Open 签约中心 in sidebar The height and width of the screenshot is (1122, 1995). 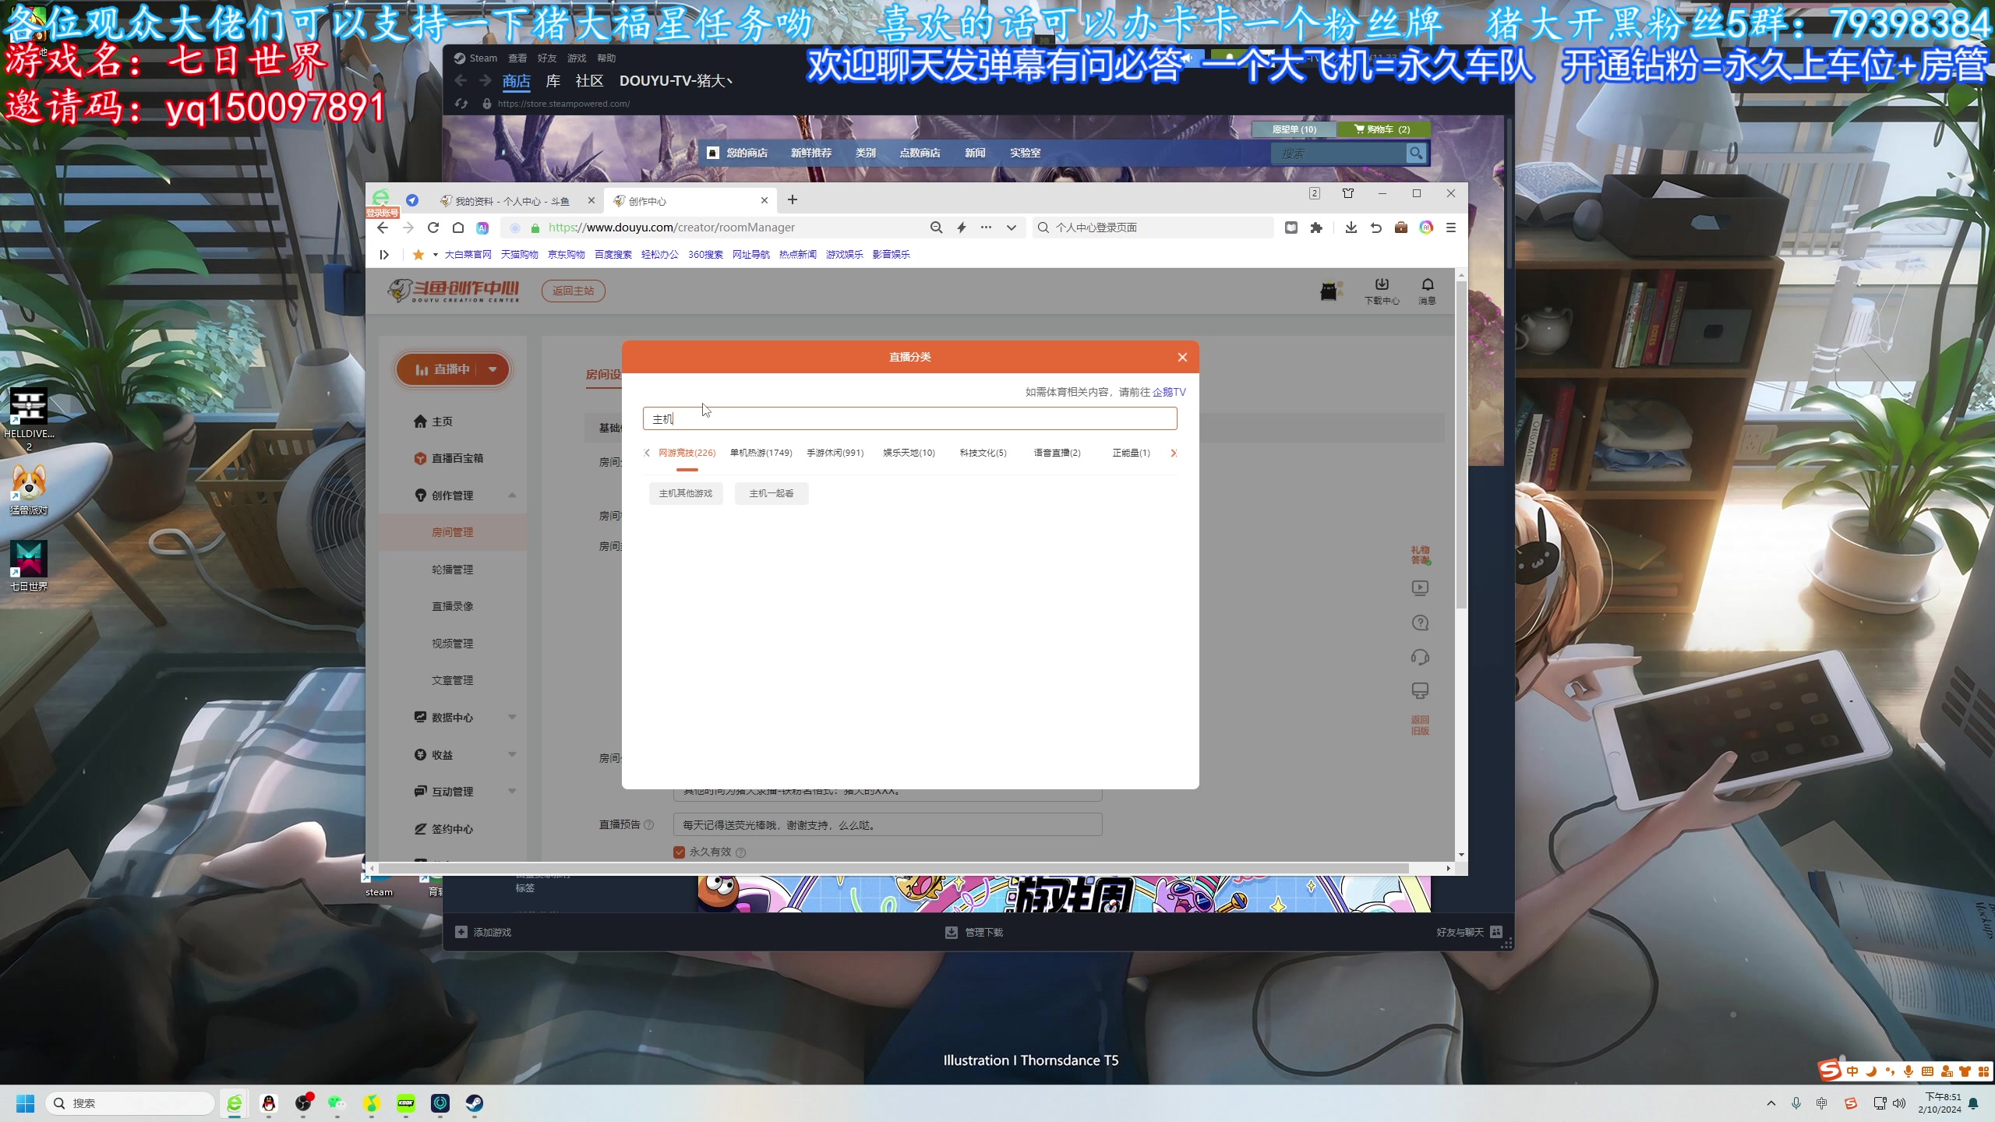click(x=453, y=829)
